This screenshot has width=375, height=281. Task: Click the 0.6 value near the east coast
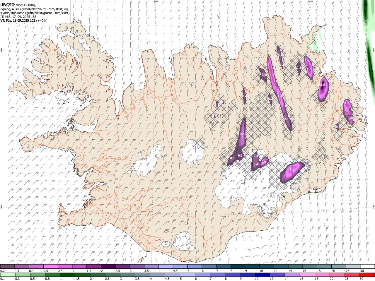(351, 118)
